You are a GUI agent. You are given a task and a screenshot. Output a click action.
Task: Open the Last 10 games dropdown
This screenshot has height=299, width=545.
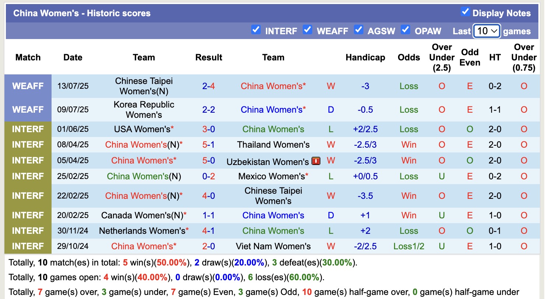coord(486,31)
